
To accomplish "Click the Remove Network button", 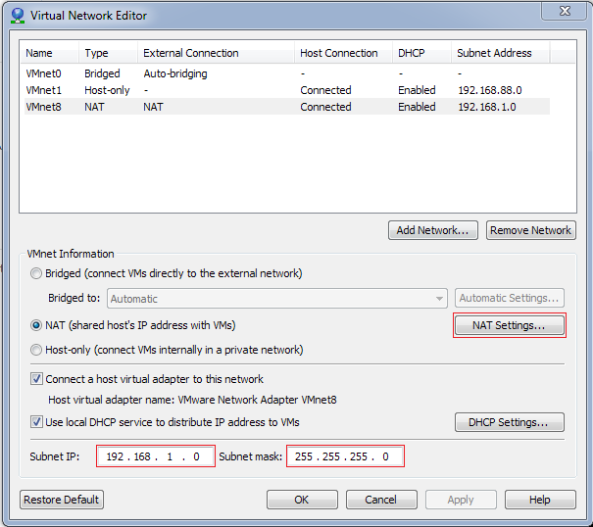I will pyautogui.click(x=531, y=230).
